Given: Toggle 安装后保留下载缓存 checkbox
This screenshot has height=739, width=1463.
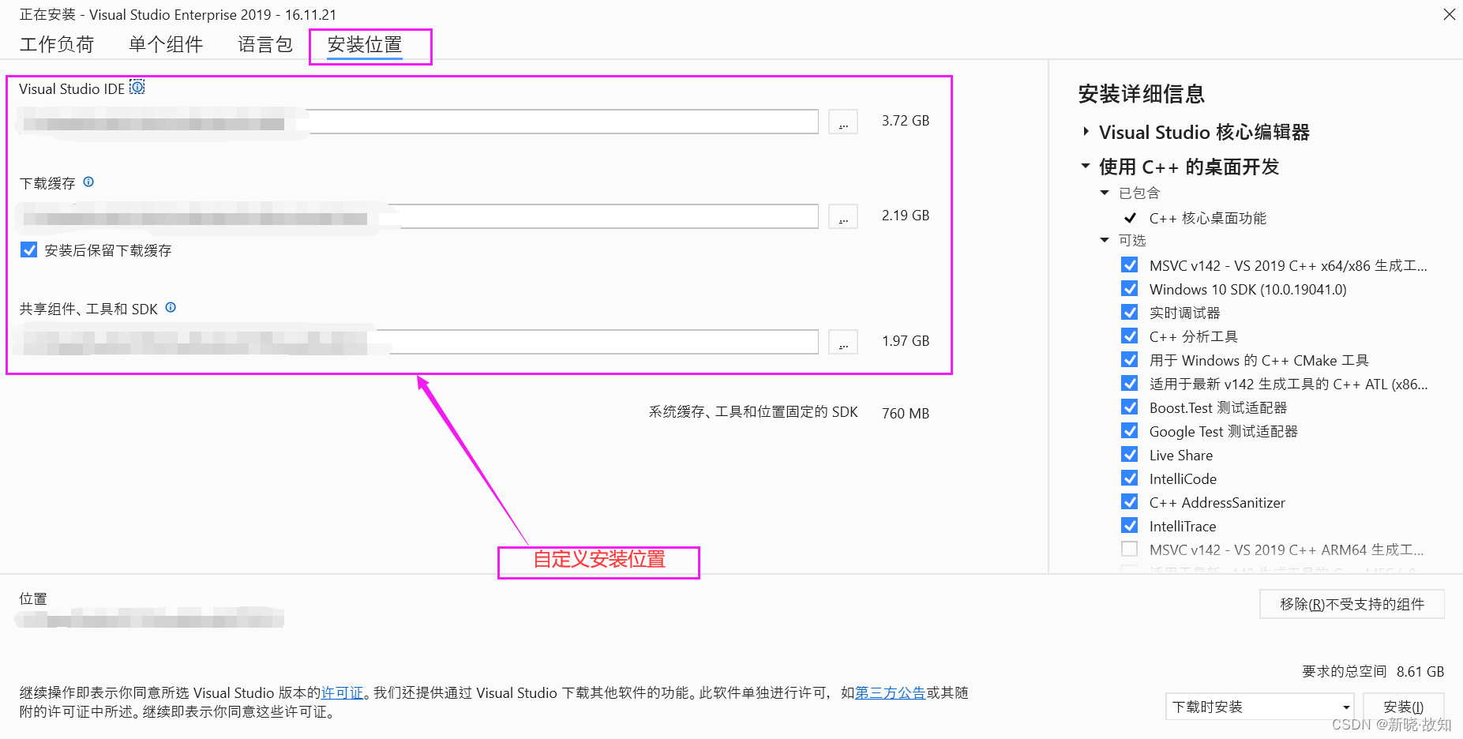Looking at the screenshot, I should tap(29, 249).
